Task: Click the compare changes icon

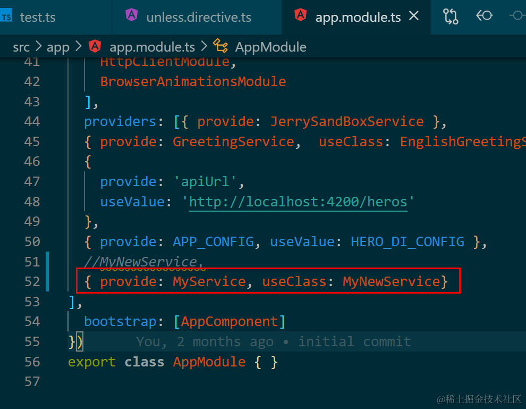Action: [451, 16]
